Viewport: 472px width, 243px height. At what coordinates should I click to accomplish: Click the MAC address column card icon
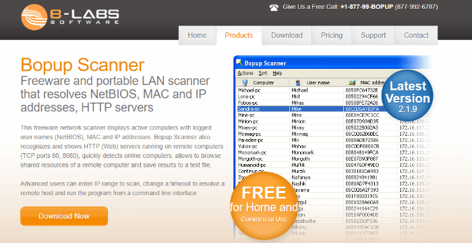coord(351,82)
